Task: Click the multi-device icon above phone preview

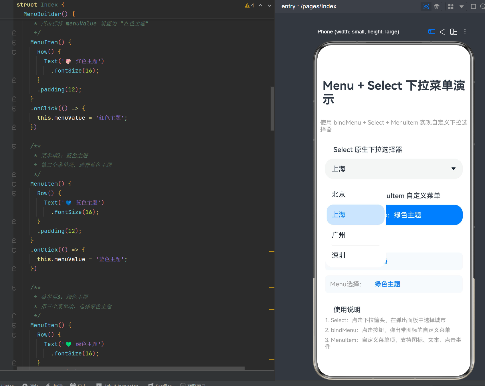Action: [x=454, y=32]
